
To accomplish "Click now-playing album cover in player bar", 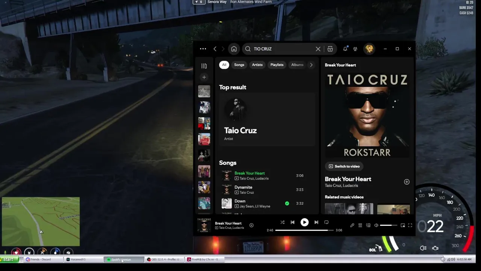I will coord(204,225).
